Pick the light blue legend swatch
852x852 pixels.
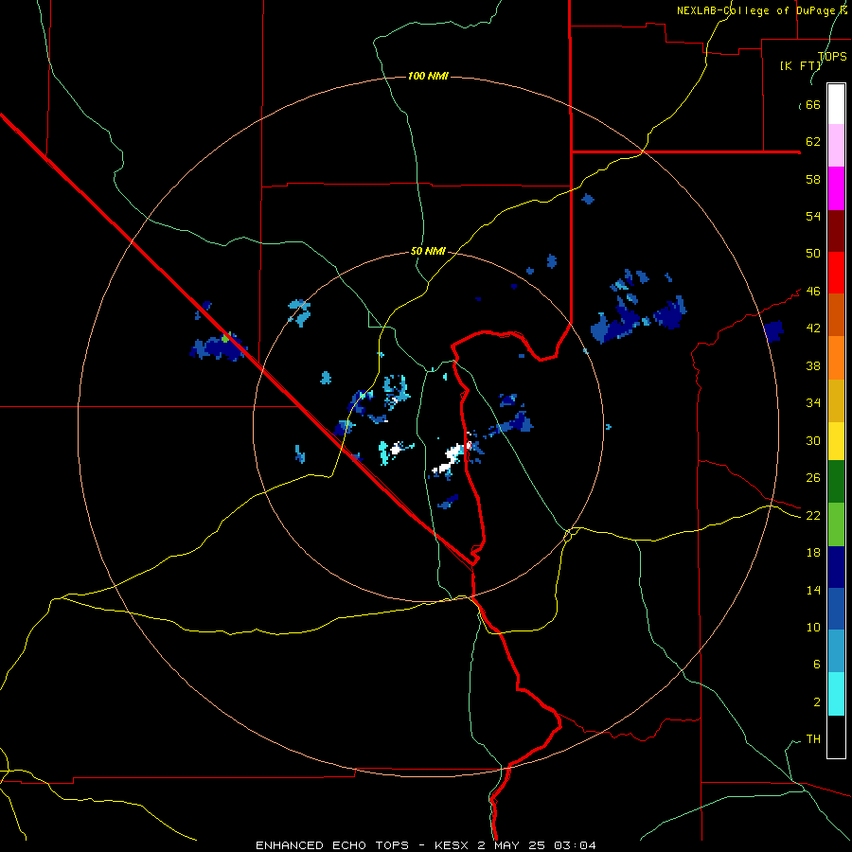coord(836,651)
